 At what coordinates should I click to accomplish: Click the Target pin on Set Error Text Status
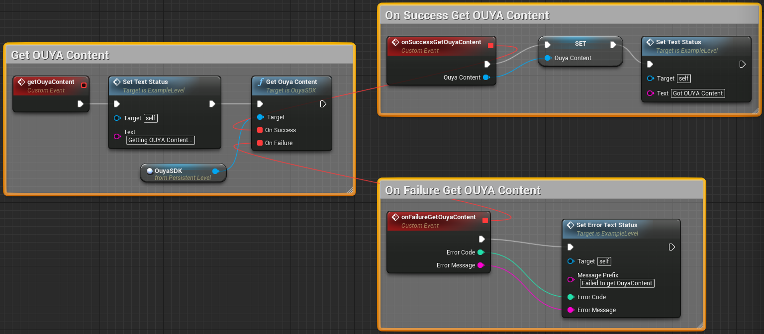pyautogui.click(x=571, y=261)
